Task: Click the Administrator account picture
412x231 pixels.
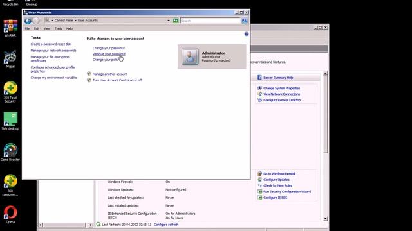Action: [190, 56]
